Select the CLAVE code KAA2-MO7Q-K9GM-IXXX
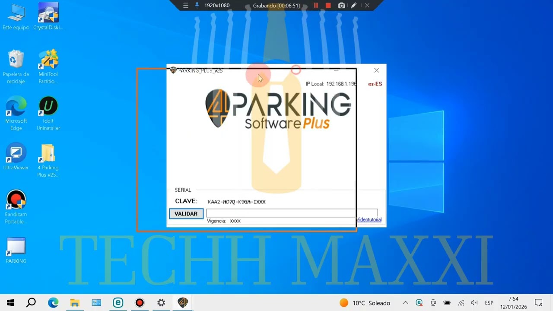Viewport: 553px width, 311px height. (237, 202)
